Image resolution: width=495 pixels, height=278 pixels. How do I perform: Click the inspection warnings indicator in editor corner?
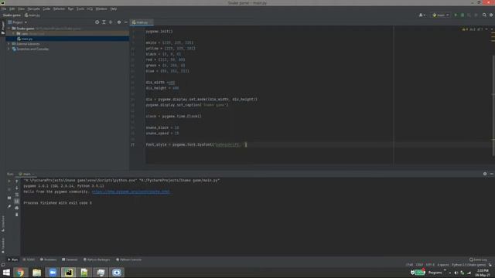(x=473, y=29)
